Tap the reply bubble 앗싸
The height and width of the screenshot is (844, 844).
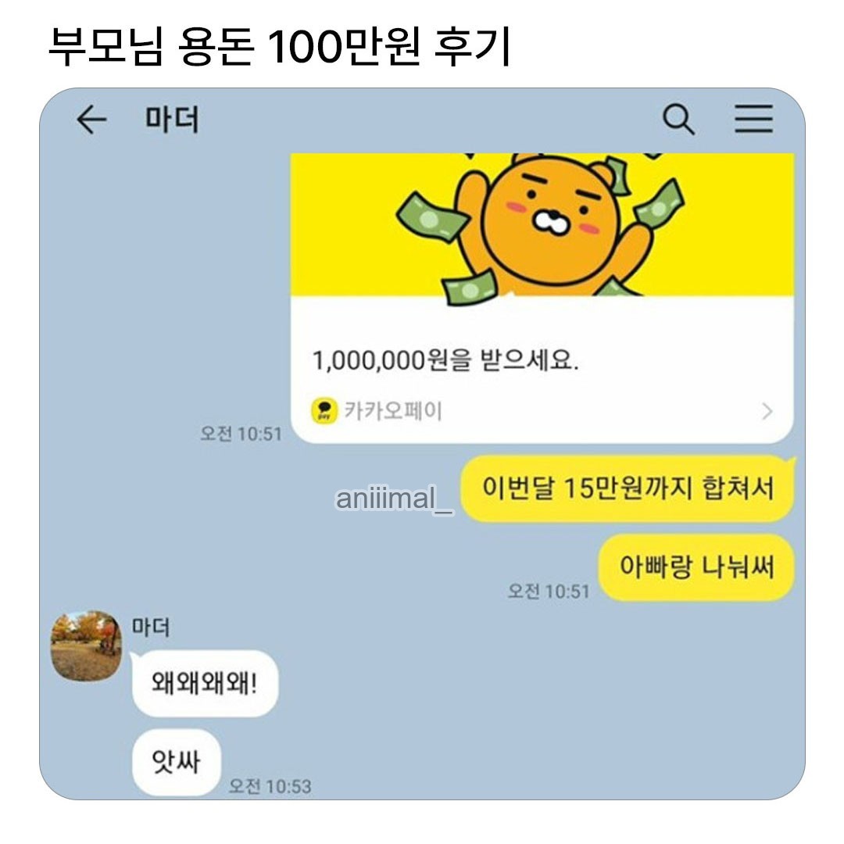pos(177,762)
